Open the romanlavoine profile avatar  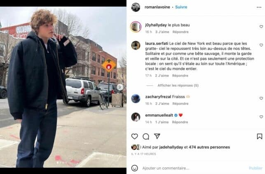pyautogui.click(x=136, y=7)
